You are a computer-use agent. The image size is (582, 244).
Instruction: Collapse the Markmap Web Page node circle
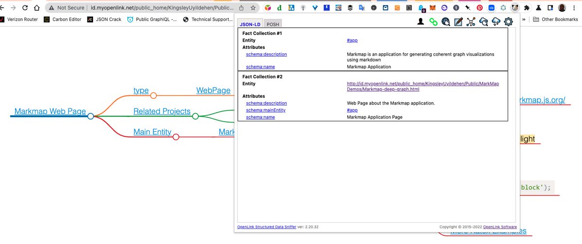coord(90,116)
